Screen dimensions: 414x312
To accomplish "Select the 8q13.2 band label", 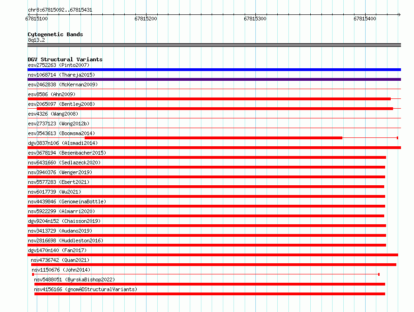I will point(36,40).
